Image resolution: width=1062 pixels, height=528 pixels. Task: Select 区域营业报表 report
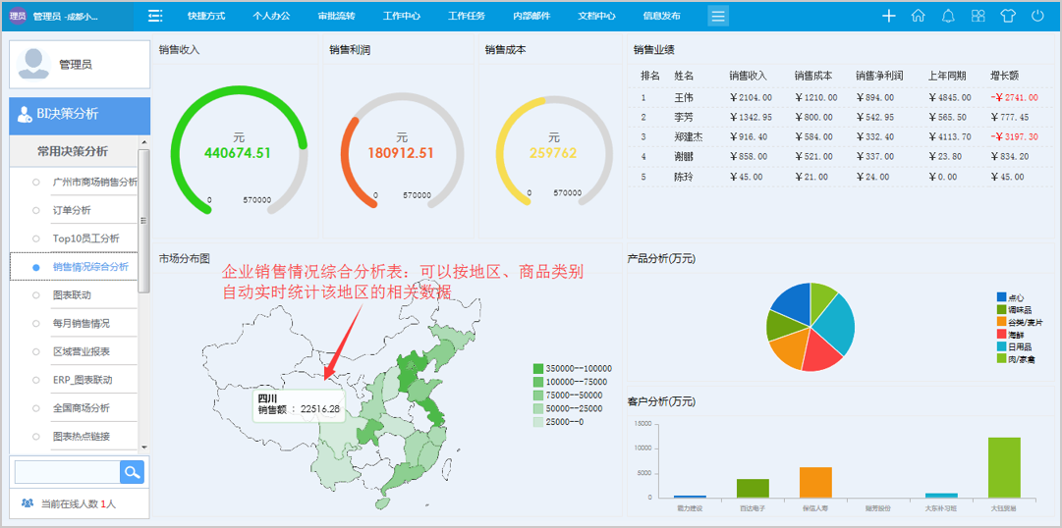coord(82,352)
